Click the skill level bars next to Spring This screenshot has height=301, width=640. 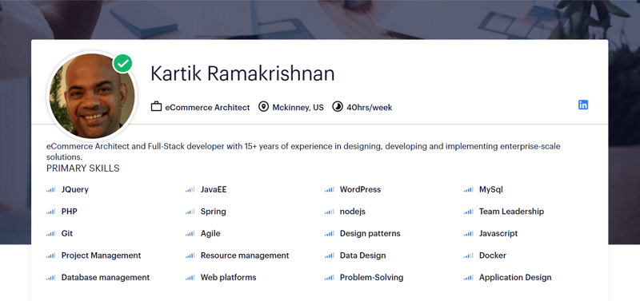190,212
